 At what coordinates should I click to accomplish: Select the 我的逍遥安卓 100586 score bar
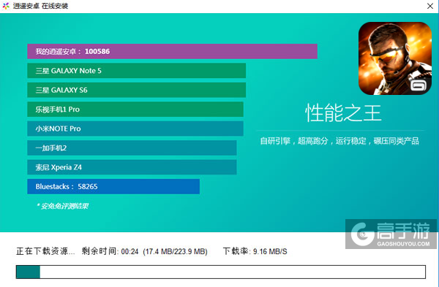[172, 51]
